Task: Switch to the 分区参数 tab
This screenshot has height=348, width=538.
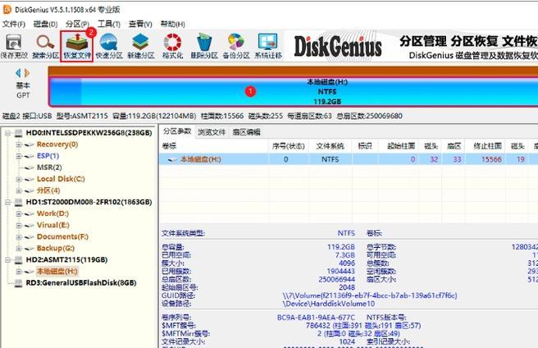Action: point(177,131)
